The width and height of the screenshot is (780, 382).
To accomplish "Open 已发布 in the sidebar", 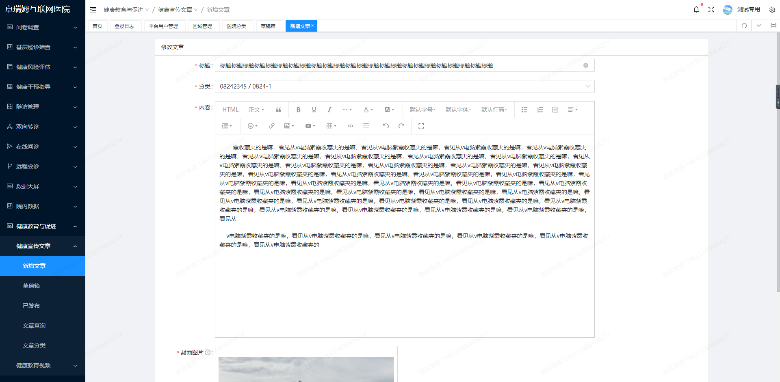I will [x=43, y=306].
